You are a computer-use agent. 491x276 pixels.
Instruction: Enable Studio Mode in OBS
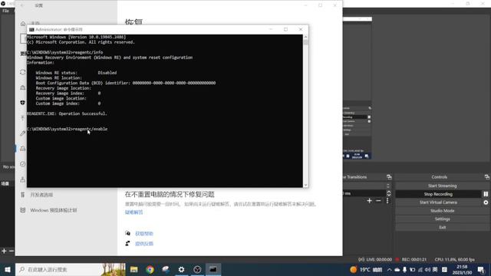click(442, 211)
